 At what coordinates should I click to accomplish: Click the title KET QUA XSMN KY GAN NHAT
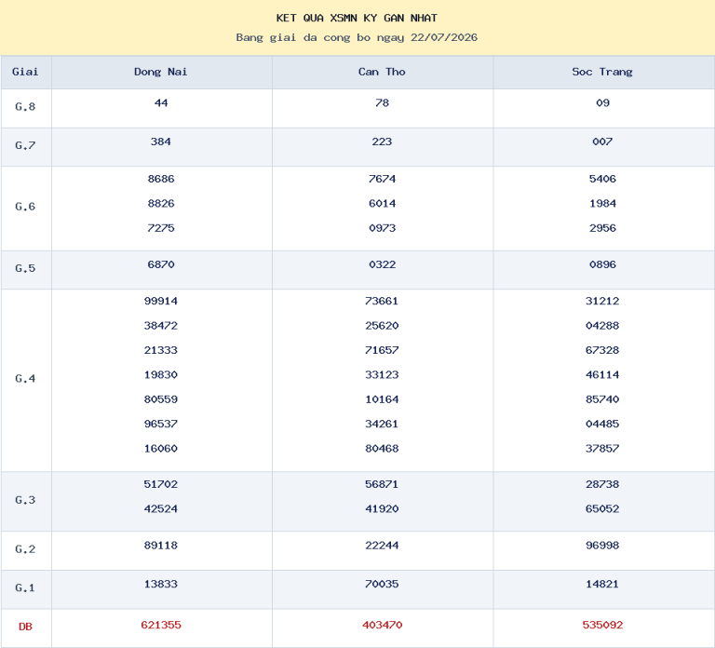[357, 19]
